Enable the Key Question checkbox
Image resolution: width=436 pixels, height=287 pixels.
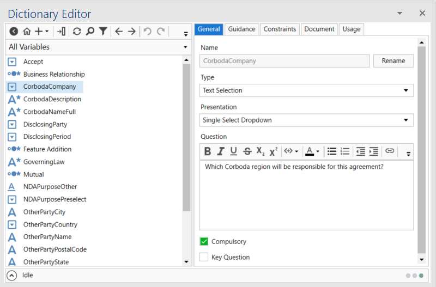point(204,257)
